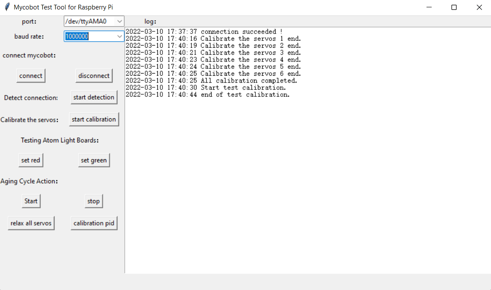This screenshot has height=290, width=491.
Task: Start connection detection
Action: click(x=94, y=98)
